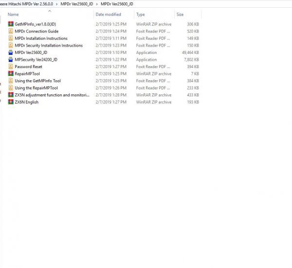This screenshot has height=268, width=292.
Task: Select file name MPDr Security Installation Instructions
Action: 49,45
